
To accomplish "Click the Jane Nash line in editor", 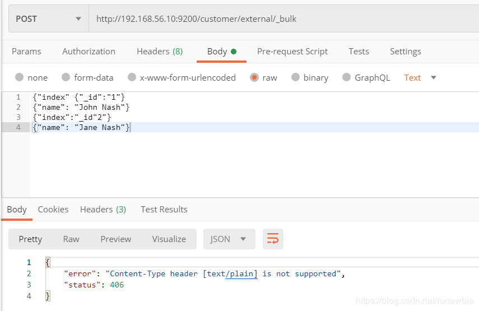I will (x=81, y=127).
